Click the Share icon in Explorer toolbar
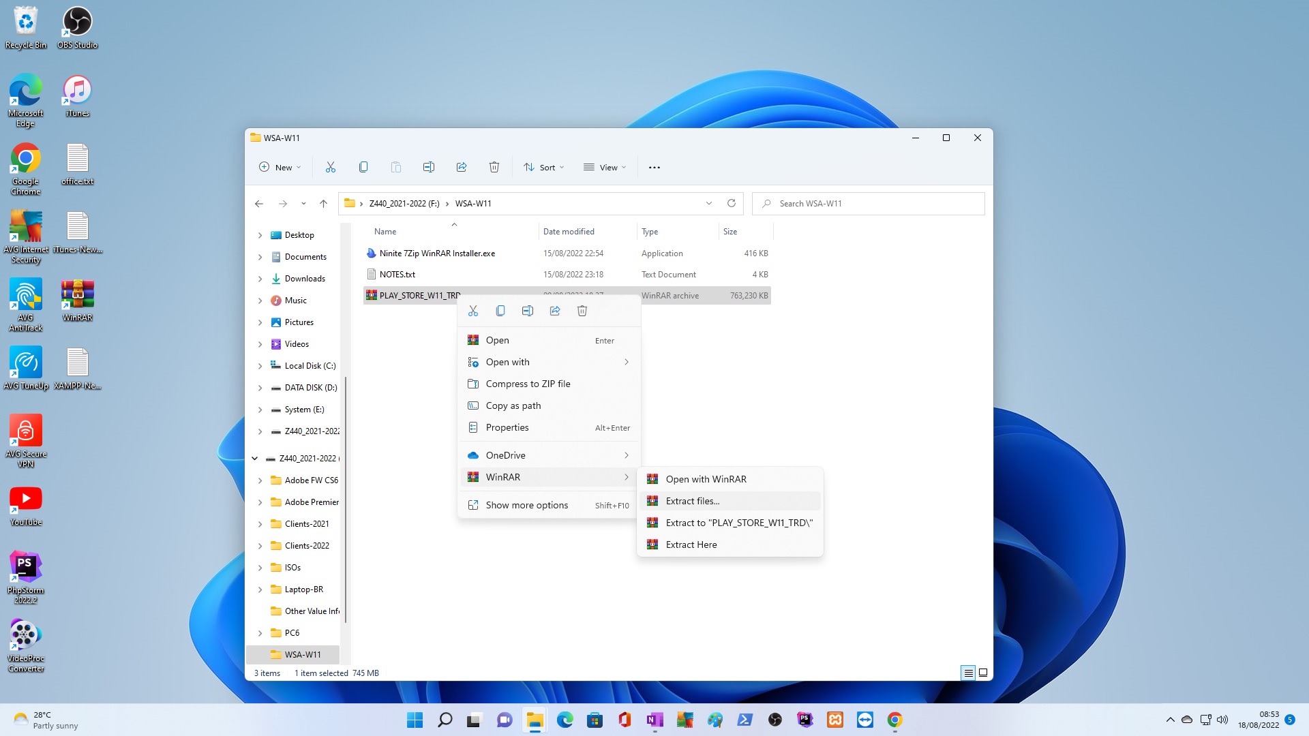This screenshot has width=1309, height=736. (462, 167)
